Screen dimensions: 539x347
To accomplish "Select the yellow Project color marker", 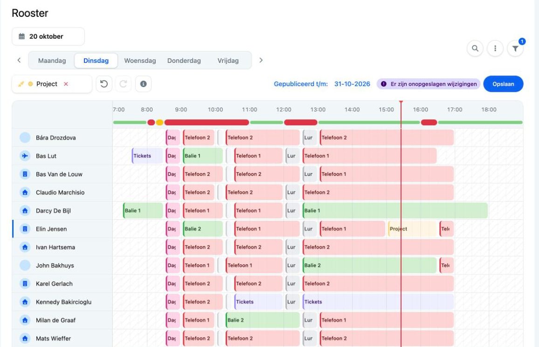I will pos(30,84).
